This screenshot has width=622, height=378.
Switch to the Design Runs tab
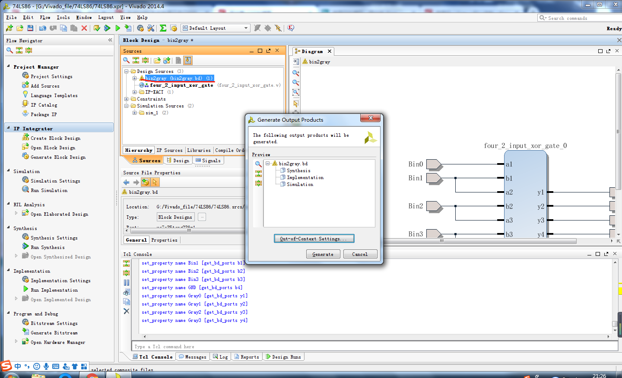(283, 357)
